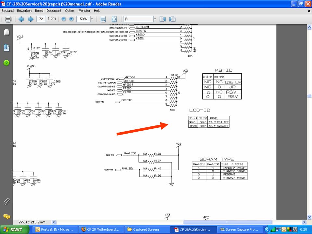Viewport: 312px width, 234px height.
Task: Click vertical scrollbar down arrow
Action: [309, 217]
